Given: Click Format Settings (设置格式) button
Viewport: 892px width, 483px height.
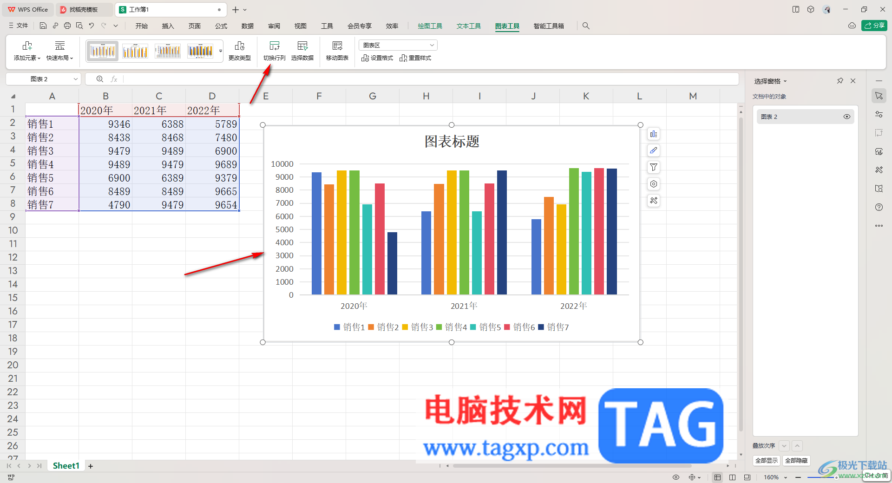Looking at the screenshot, I should 377,58.
